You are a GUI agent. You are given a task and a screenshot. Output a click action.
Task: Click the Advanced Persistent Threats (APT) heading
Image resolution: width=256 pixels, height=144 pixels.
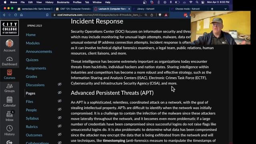coord(112,93)
